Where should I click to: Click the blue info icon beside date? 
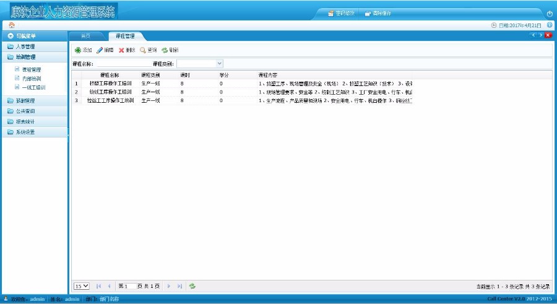tap(550, 25)
